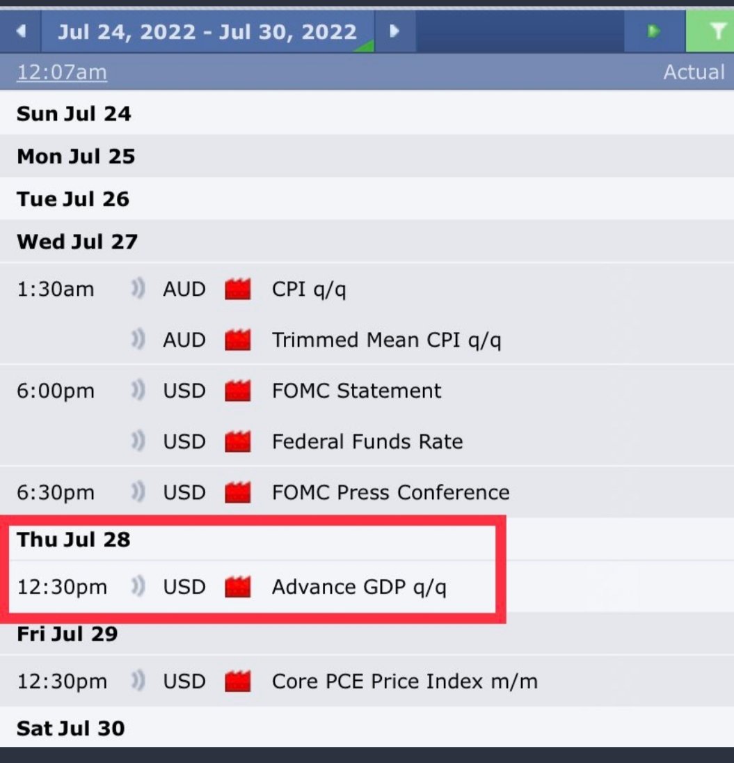Open the FOMC Press Conference event
This screenshot has height=763, width=734.
[390, 492]
